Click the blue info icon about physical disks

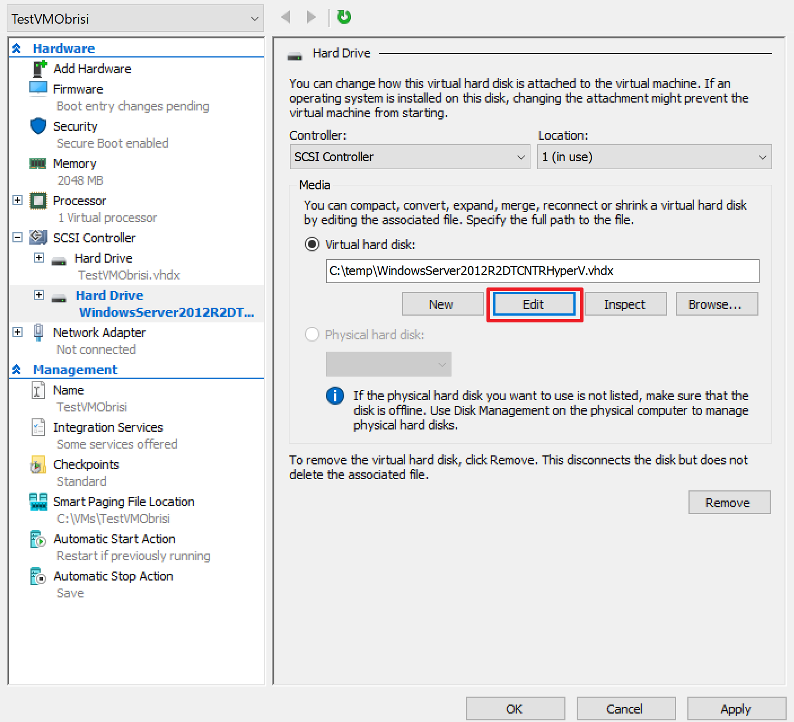(335, 396)
